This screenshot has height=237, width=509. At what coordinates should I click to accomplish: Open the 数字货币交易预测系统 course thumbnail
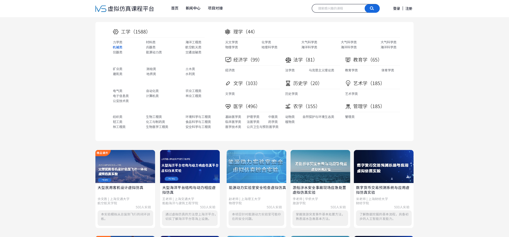pos(383,166)
